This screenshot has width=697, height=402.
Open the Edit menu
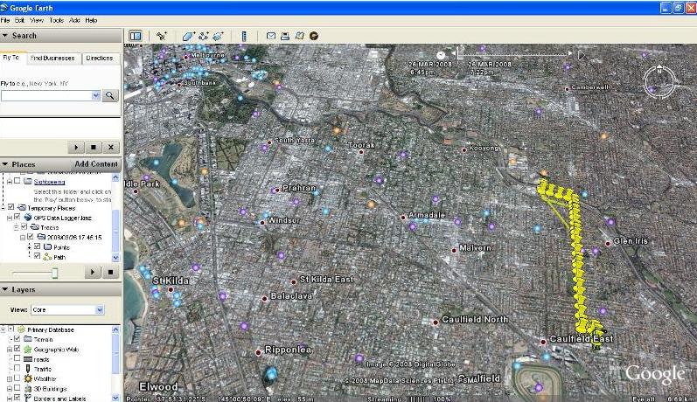click(19, 20)
